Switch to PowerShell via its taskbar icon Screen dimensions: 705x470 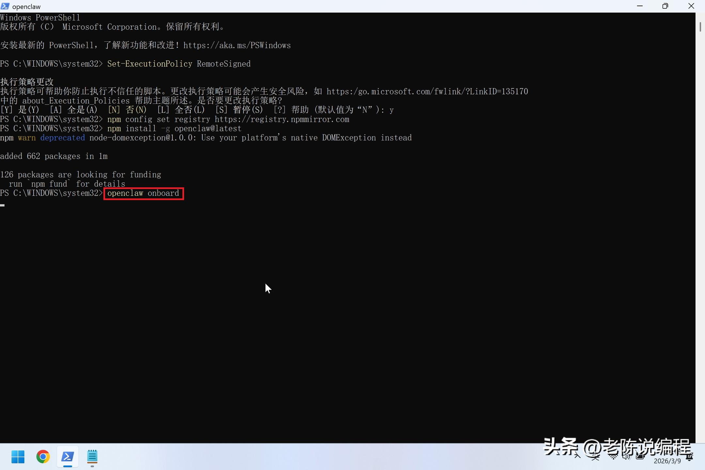point(68,457)
